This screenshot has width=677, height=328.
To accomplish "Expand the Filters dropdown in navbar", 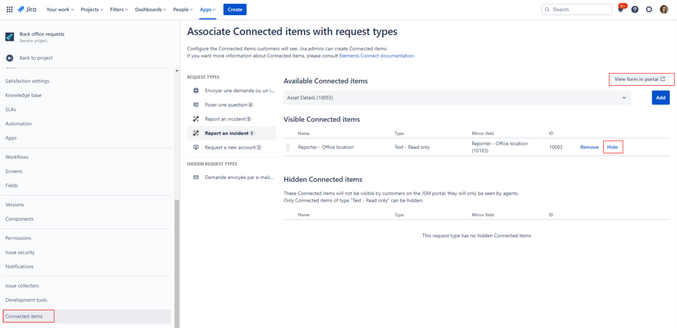I will (x=119, y=10).
